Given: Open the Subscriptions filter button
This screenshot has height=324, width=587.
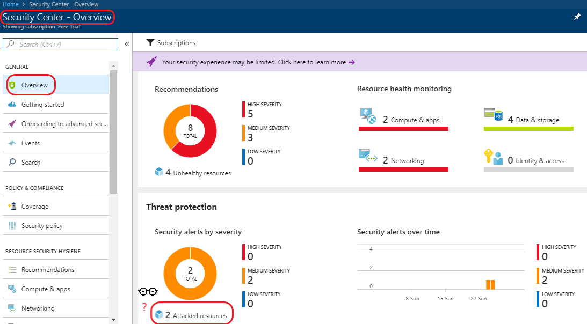Looking at the screenshot, I should click(x=171, y=43).
